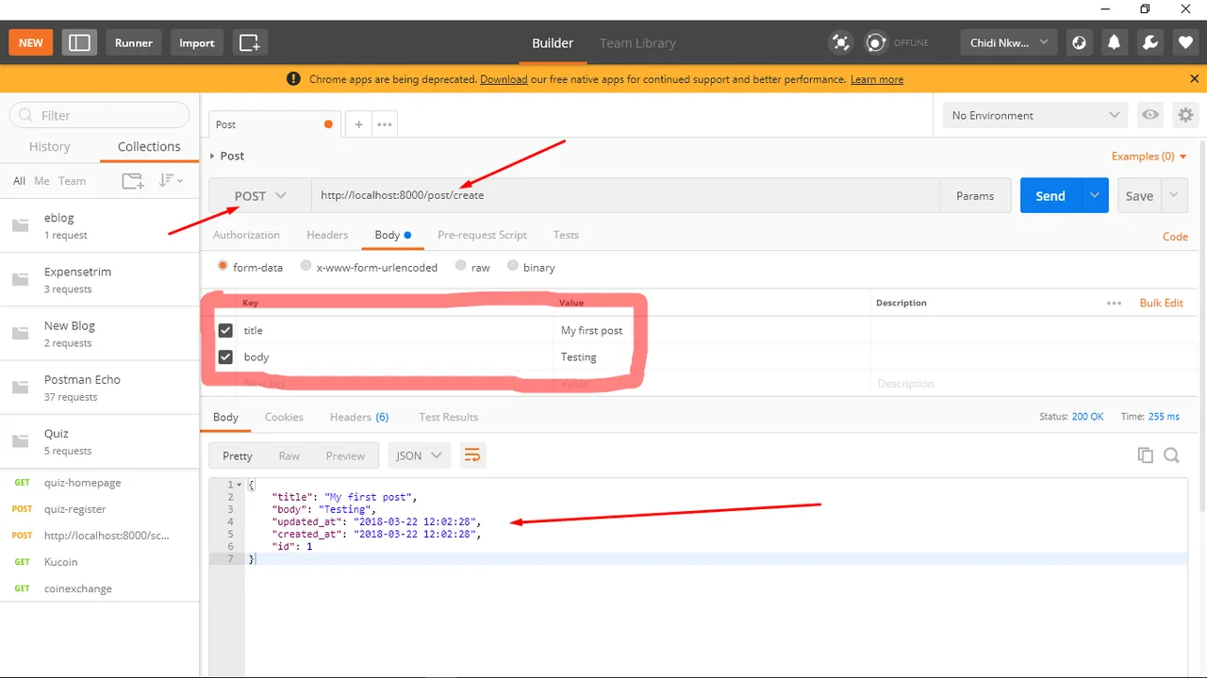Toggle response line wrap icon
1207x678 pixels.
point(472,455)
